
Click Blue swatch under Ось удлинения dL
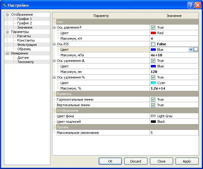tap(153, 66)
